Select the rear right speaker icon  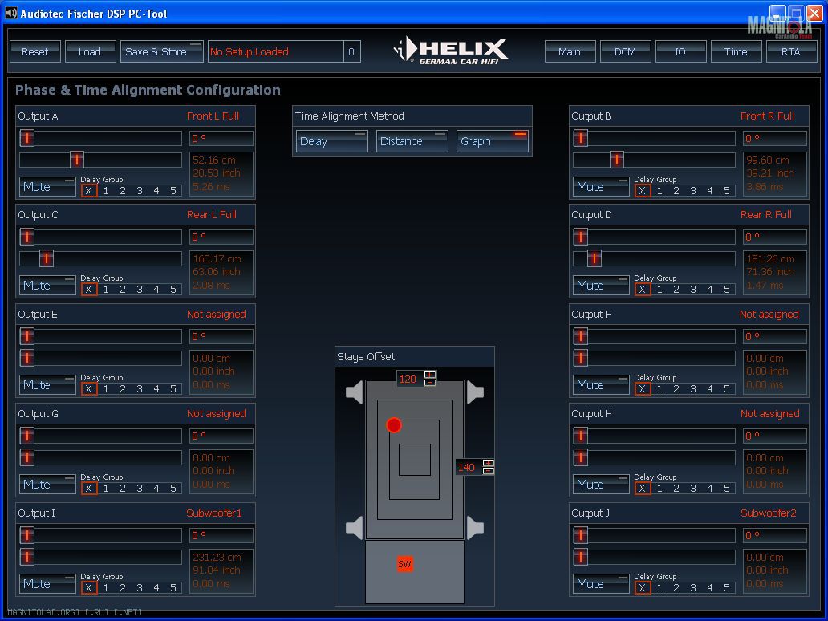point(475,528)
